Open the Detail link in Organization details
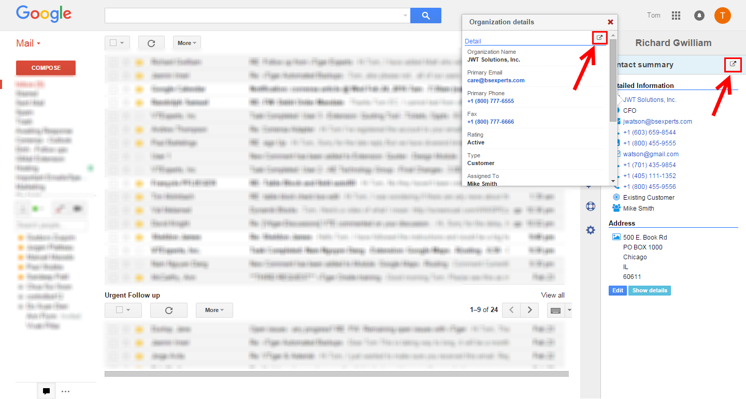Screen dimensions: 746x399 click(473, 41)
